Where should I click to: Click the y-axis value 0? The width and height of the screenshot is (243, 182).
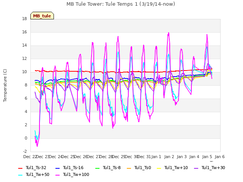click(x=26, y=138)
